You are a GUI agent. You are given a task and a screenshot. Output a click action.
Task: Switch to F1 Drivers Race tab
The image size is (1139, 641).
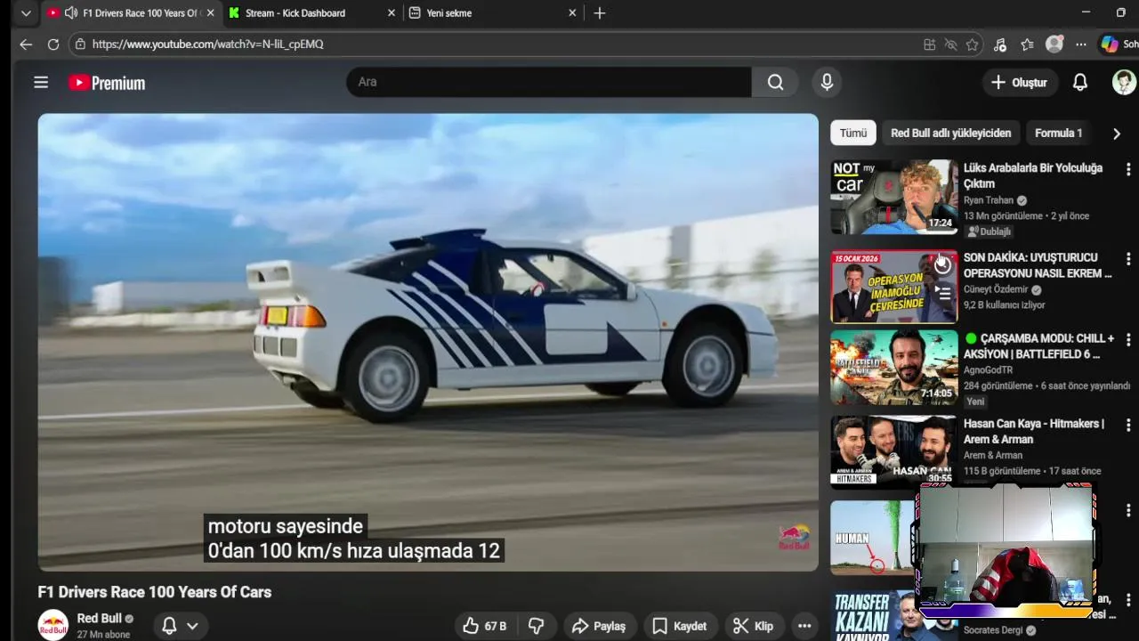coord(139,13)
